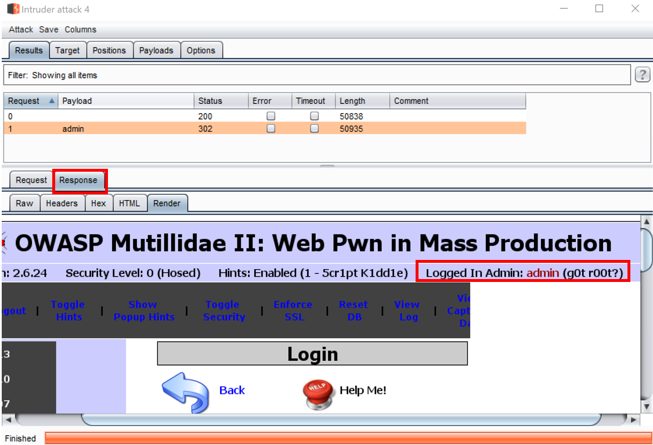653x445 pixels.
Task: Click the 50838 length cell
Action: click(x=352, y=116)
